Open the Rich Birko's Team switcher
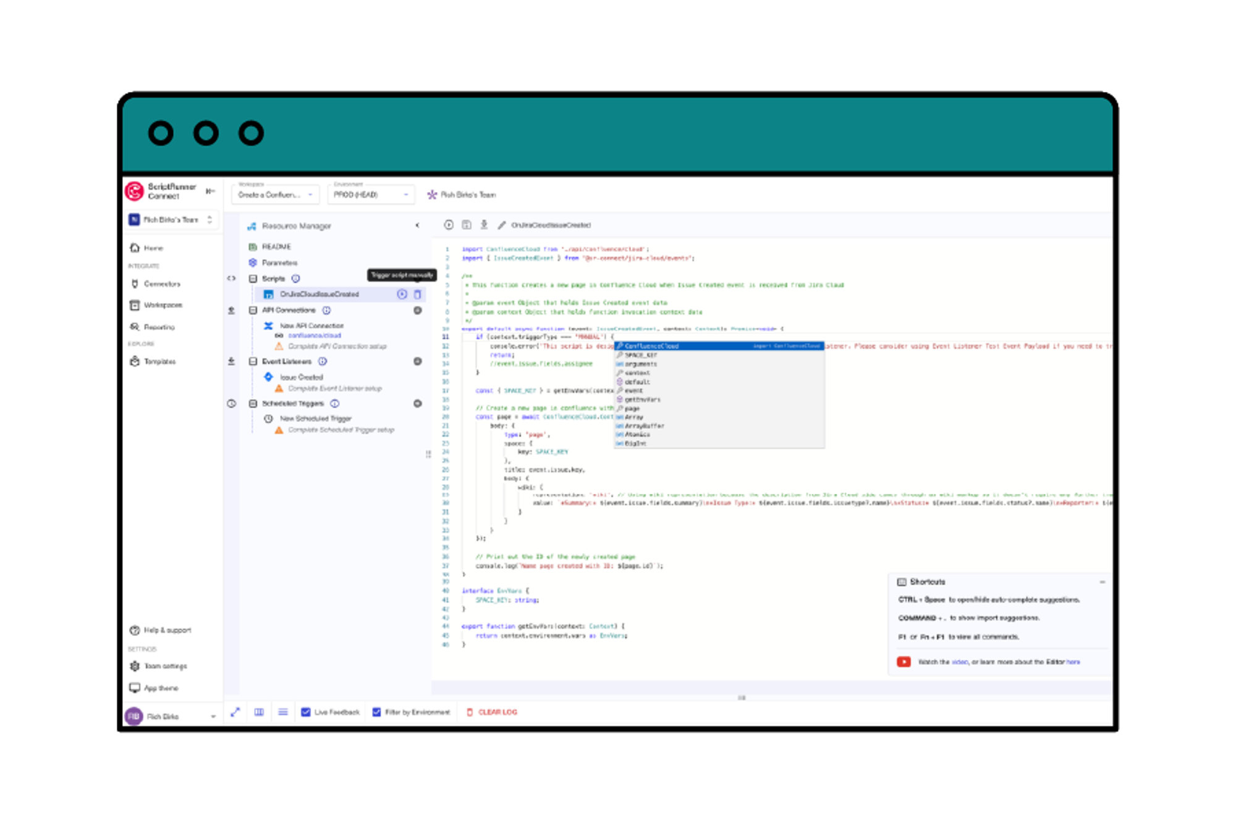The image size is (1236, 823). point(171,220)
